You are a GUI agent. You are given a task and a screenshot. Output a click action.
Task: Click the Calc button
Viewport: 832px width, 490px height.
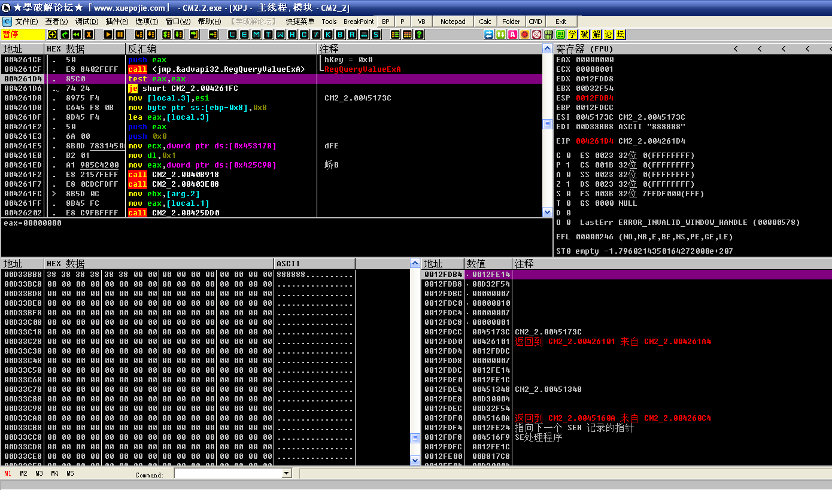tap(485, 21)
